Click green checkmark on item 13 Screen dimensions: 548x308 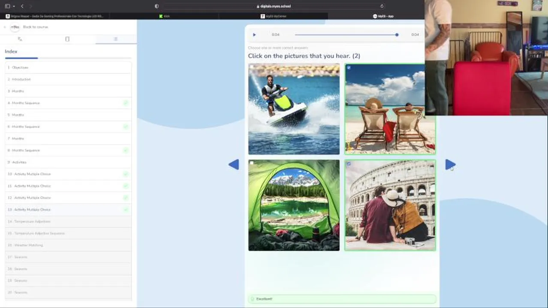point(126,210)
